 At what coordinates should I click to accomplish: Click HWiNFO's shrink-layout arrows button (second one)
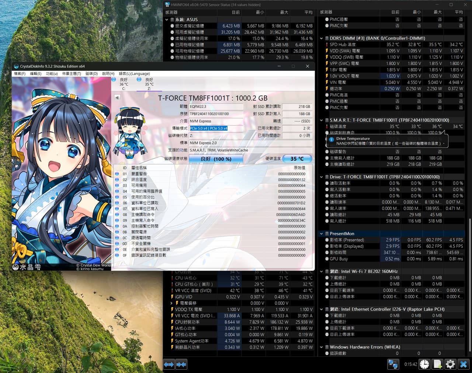click(x=181, y=364)
